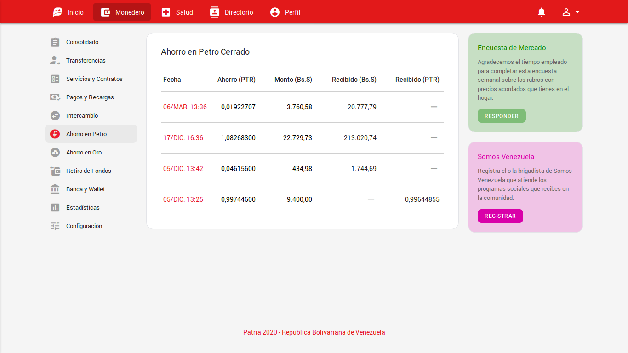The height and width of the screenshot is (353, 628).
Task: Click the Servicios y Contratos icon
Action: 55,79
